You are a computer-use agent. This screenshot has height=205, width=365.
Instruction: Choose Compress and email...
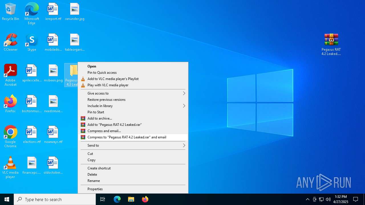pyautogui.click(x=133, y=131)
